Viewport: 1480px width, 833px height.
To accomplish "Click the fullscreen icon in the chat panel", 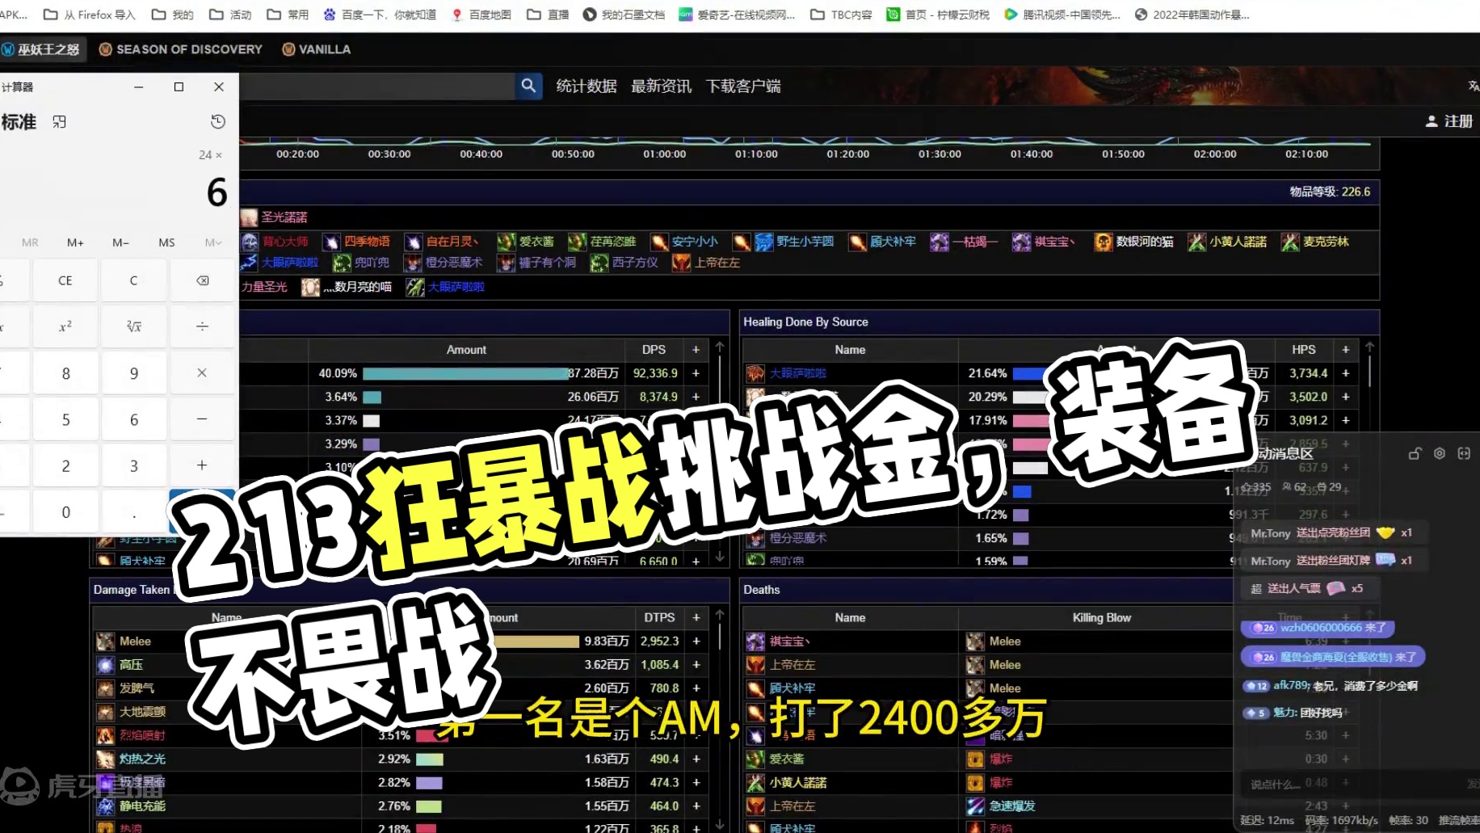I will [1464, 453].
